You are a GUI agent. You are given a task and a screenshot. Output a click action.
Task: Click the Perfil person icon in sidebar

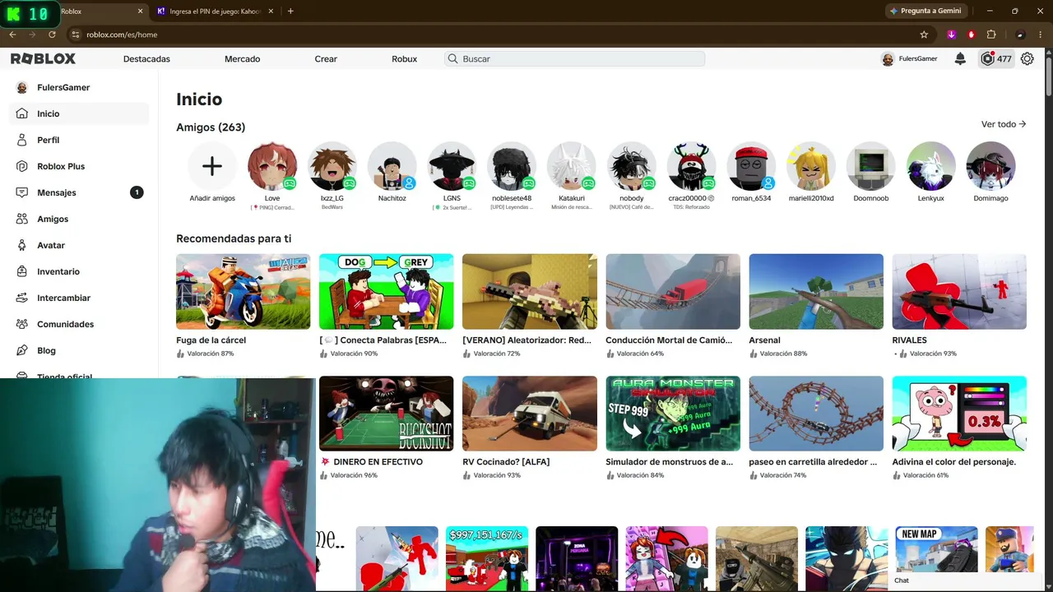pyautogui.click(x=22, y=140)
